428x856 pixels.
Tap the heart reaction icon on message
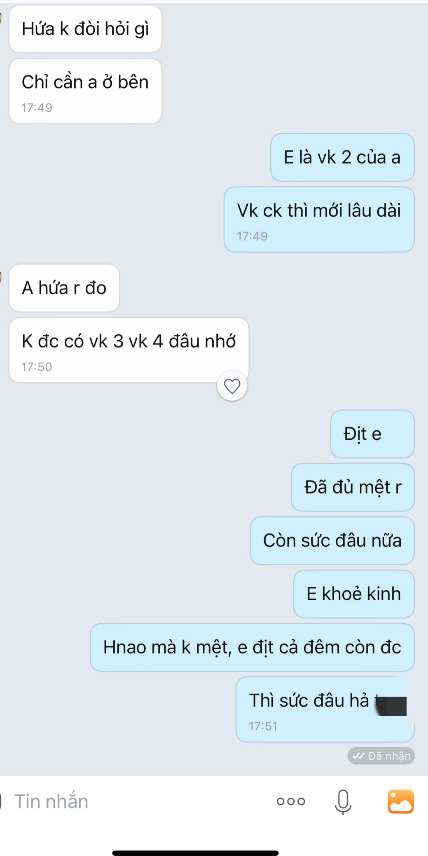(232, 386)
